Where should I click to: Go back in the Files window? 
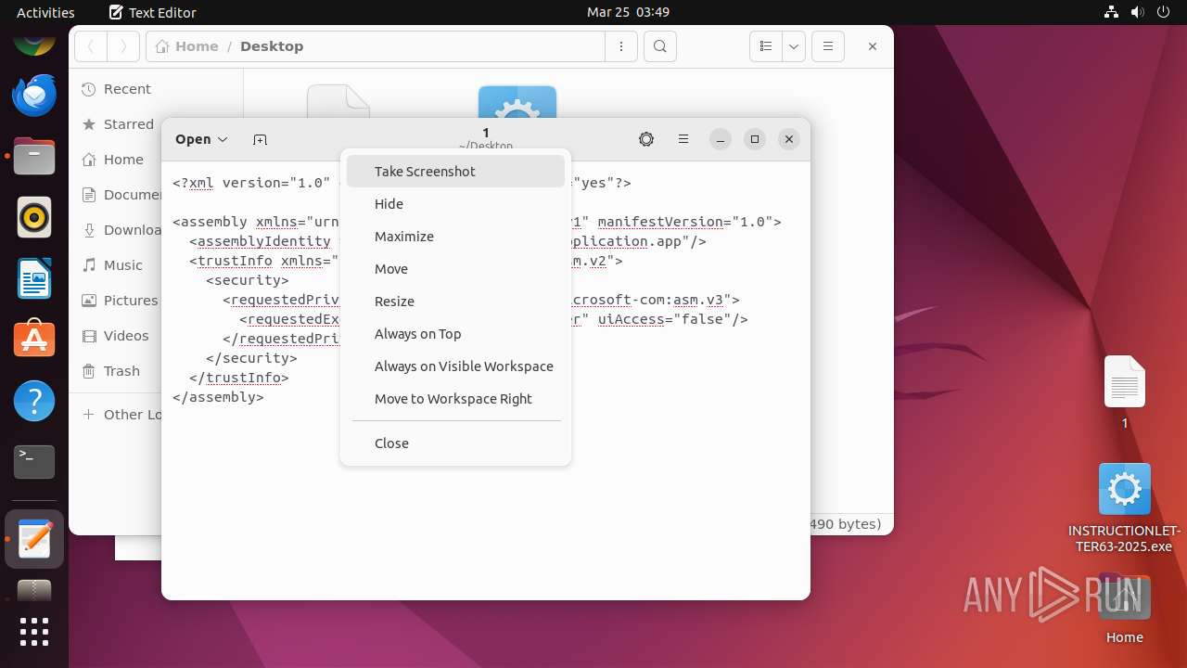pos(91,46)
